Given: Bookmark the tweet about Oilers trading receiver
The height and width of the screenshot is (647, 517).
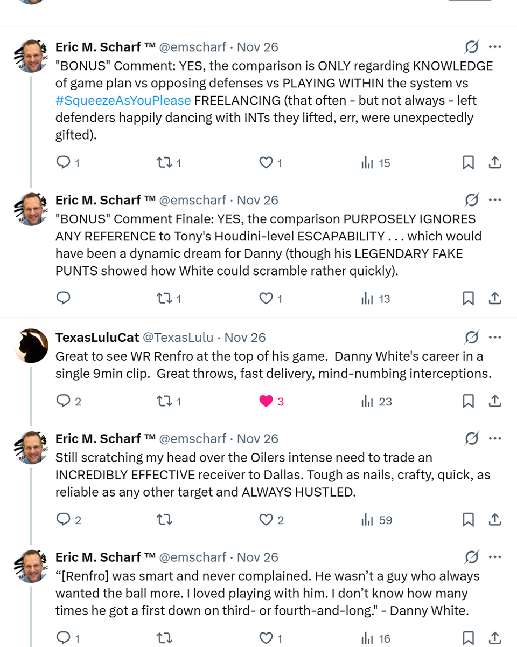Looking at the screenshot, I should point(468,519).
